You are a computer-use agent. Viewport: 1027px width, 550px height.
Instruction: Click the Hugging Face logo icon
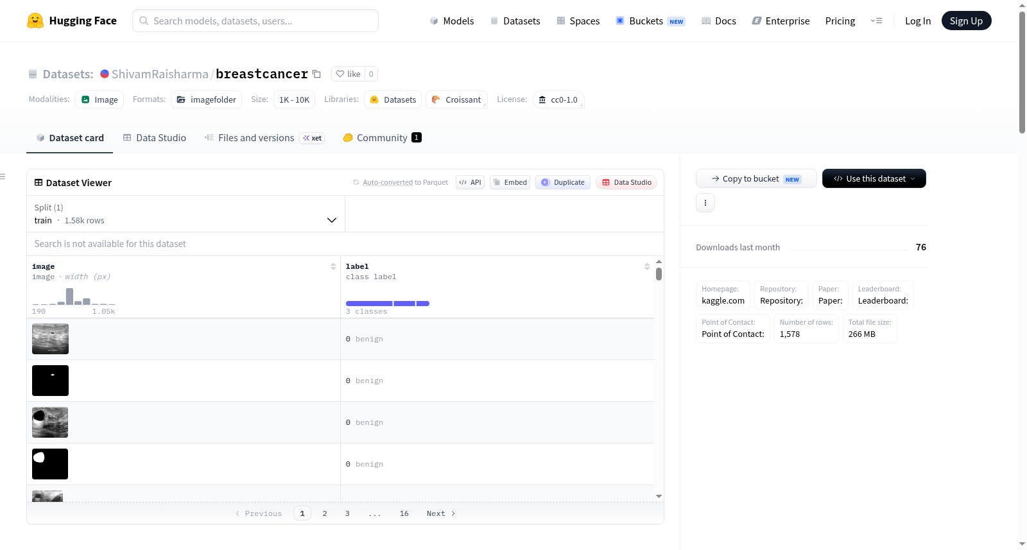[35, 21]
